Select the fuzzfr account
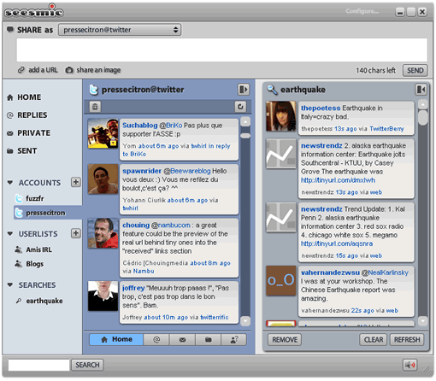The width and height of the screenshot is (436, 381). [30, 198]
